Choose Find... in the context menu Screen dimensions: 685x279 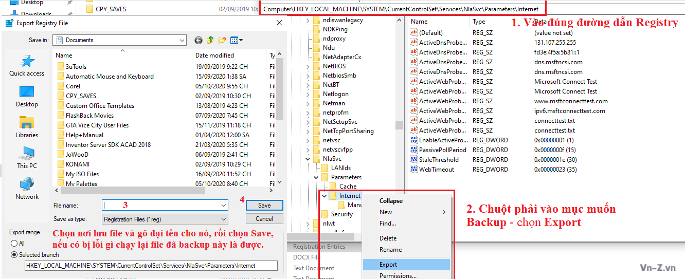(x=406, y=224)
